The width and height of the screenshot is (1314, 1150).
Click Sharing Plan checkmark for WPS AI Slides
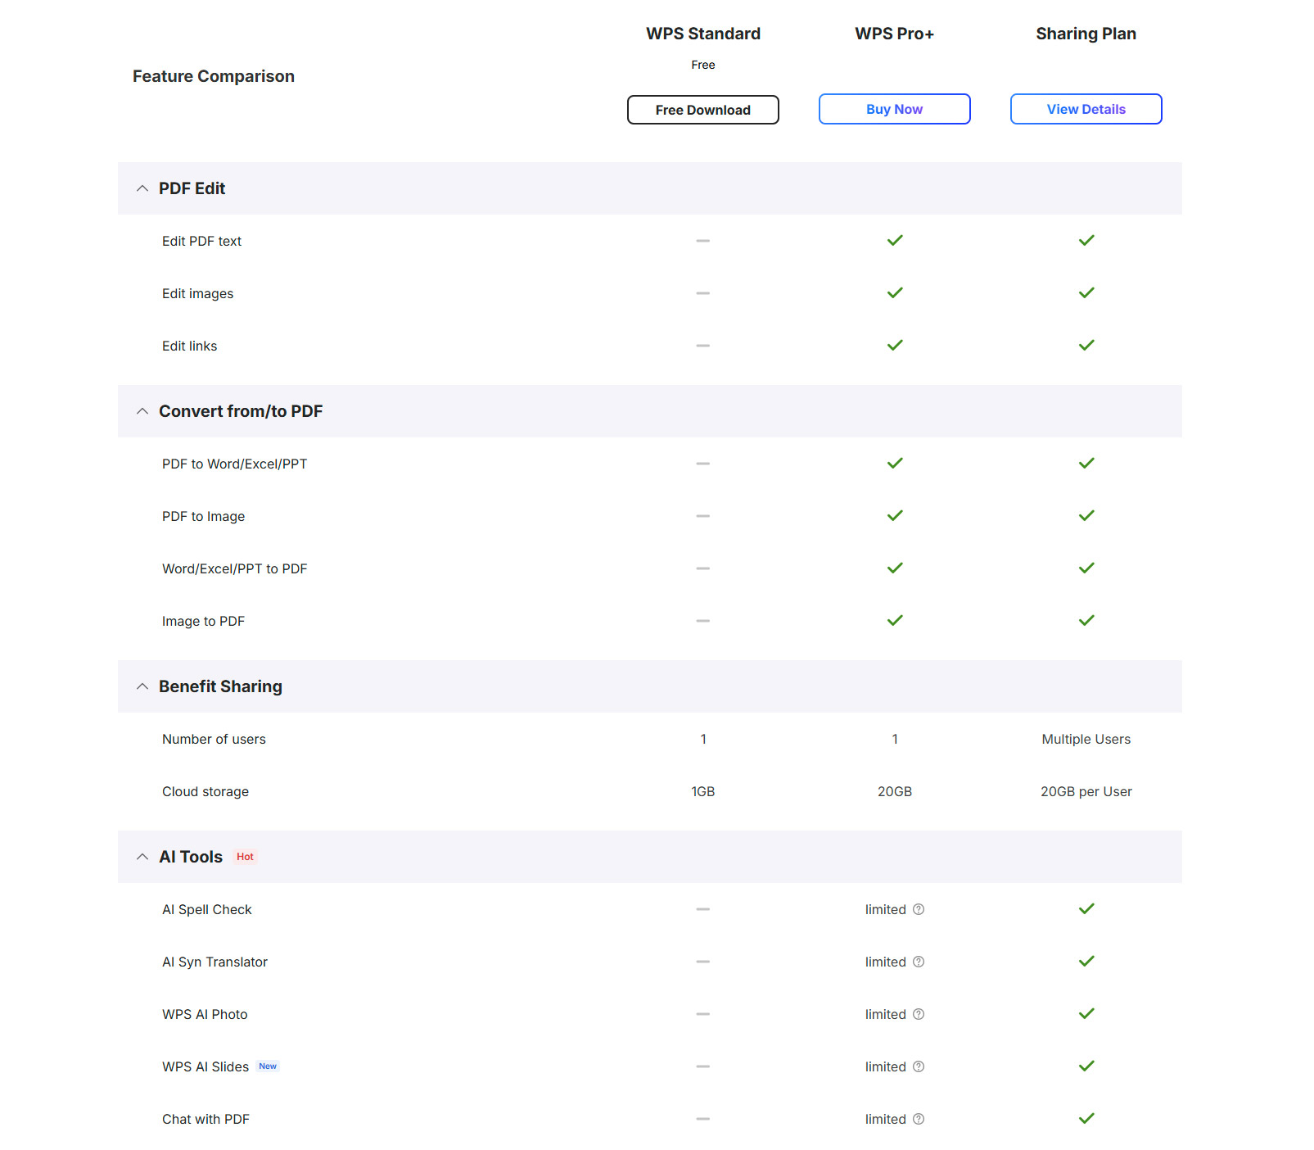tap(1086, 1066)
